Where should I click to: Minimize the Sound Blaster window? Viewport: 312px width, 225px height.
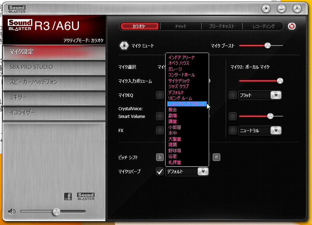pyautogui.click(x=282, y=8)
